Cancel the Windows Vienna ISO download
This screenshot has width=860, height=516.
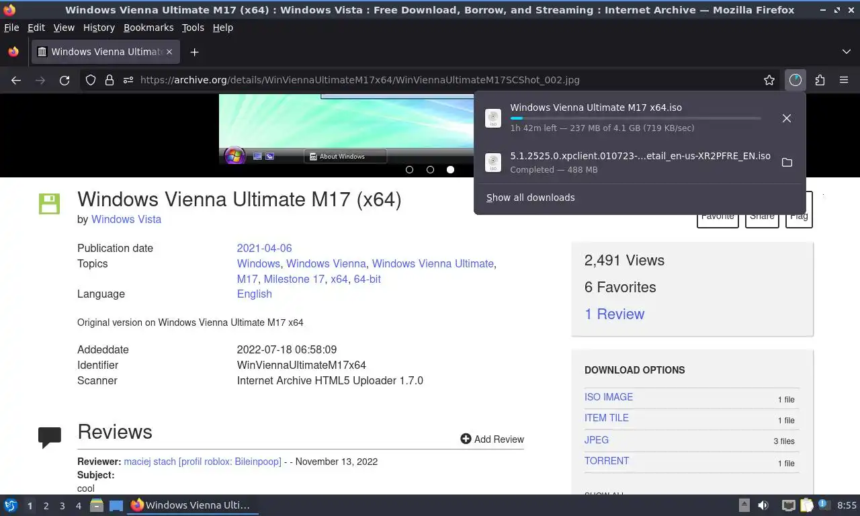[x=787, y=118]
